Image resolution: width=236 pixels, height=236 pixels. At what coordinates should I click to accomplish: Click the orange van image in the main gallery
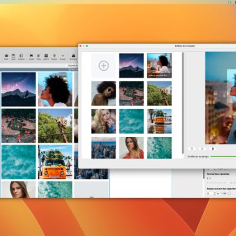[x=55, y=162]
